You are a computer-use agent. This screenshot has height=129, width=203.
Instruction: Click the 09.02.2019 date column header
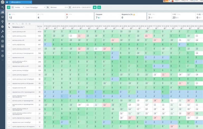click(x=115, y=26)
